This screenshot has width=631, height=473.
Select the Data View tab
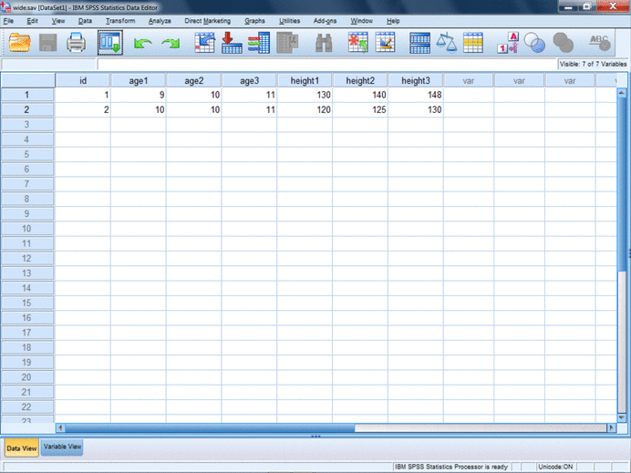click(21, 448)
